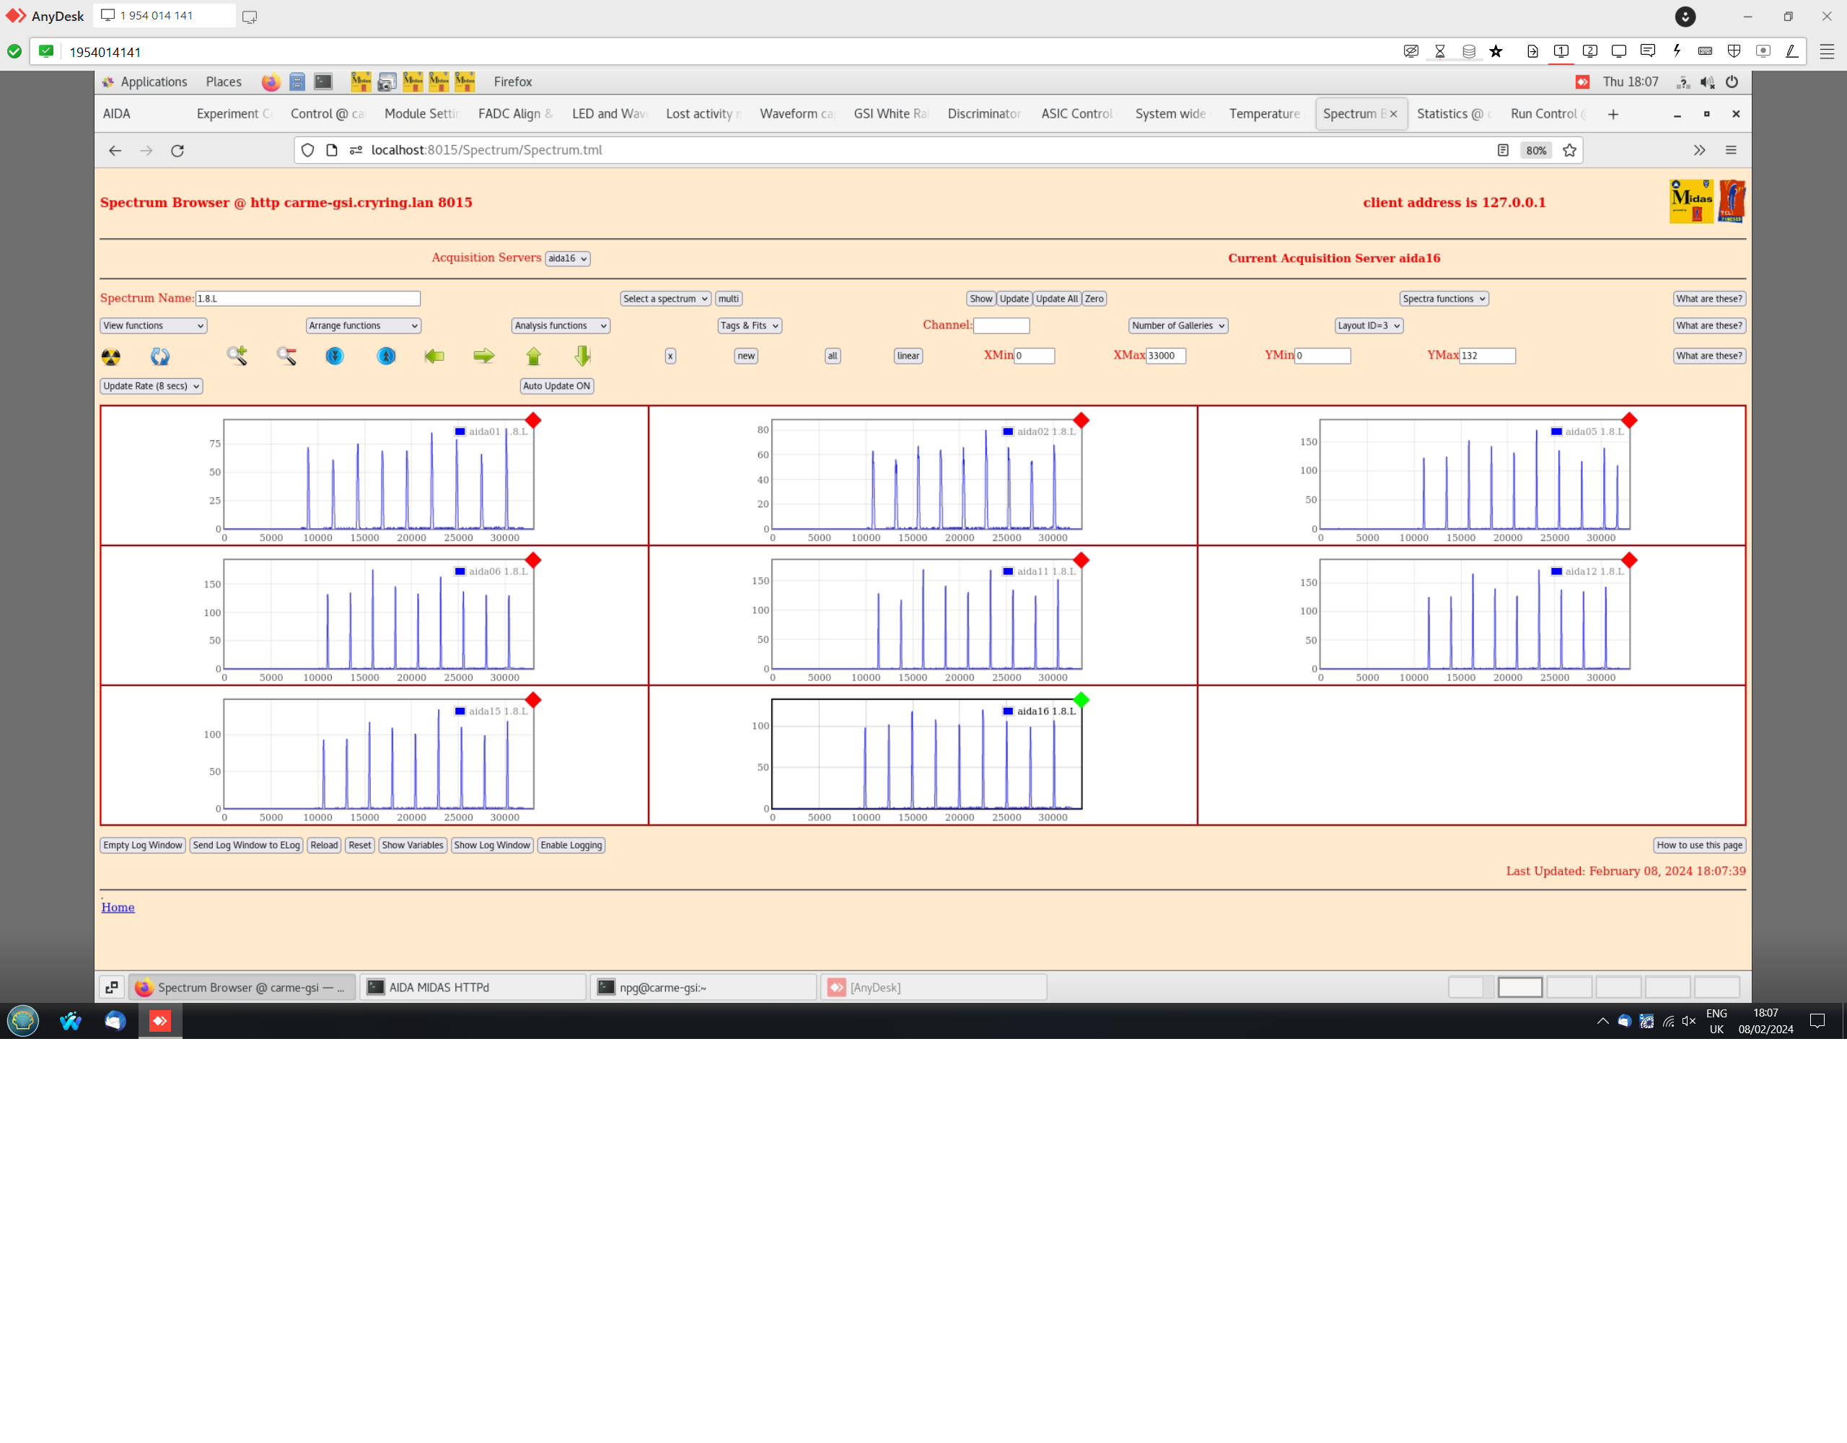Follow the Home link
This screenshot has height=1443, width=1847.
[118, 907]
